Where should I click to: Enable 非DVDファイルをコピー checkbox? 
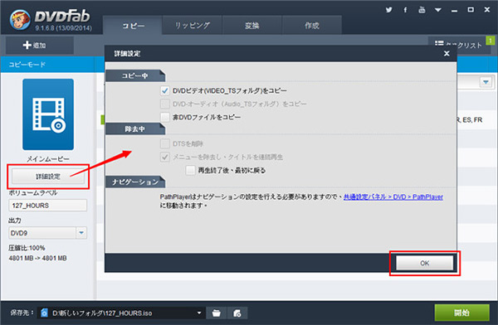(165, 117)
